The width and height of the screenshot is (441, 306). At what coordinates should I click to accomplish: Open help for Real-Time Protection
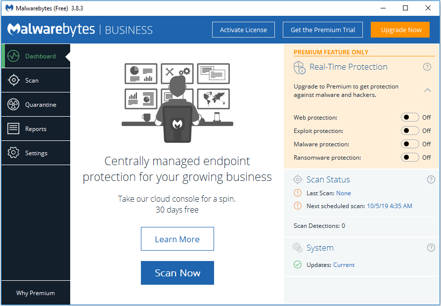point(427,67)
